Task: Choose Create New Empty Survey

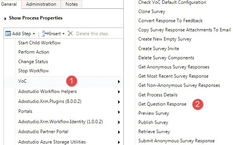Action: pos(165,39)
